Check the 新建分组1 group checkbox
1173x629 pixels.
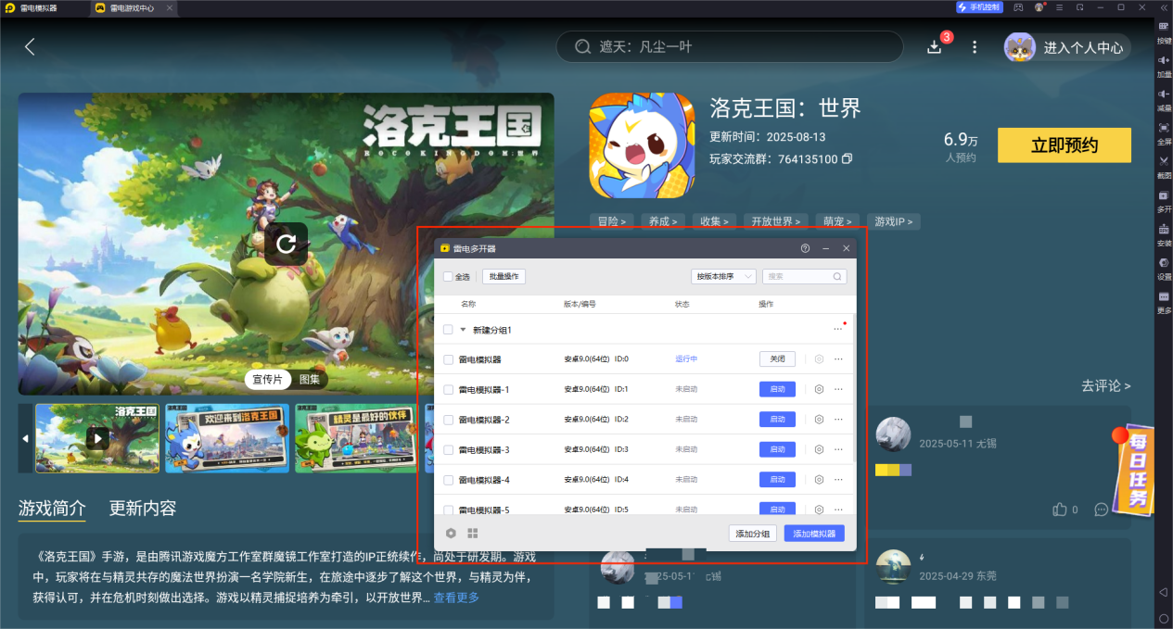click(x=448, y=330)
